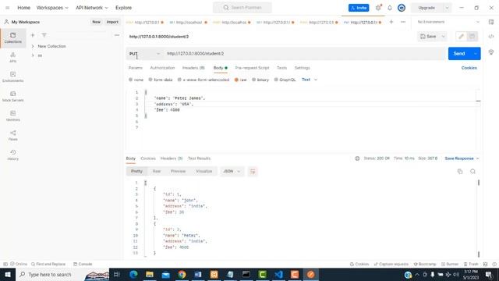Screen dimensions: 499x281
Task: Open the tab overflow three-dot menu
Action: click(403, 22)
